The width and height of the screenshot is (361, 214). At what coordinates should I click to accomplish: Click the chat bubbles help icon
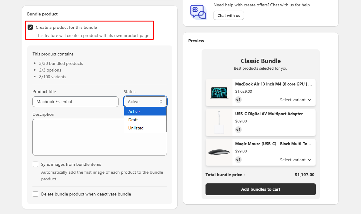click(x=198, y=12)
